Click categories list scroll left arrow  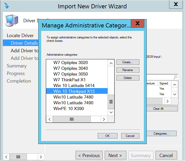pos(50,119)
